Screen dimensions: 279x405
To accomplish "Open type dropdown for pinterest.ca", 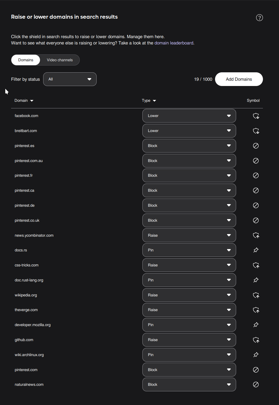I will [189, 190].
